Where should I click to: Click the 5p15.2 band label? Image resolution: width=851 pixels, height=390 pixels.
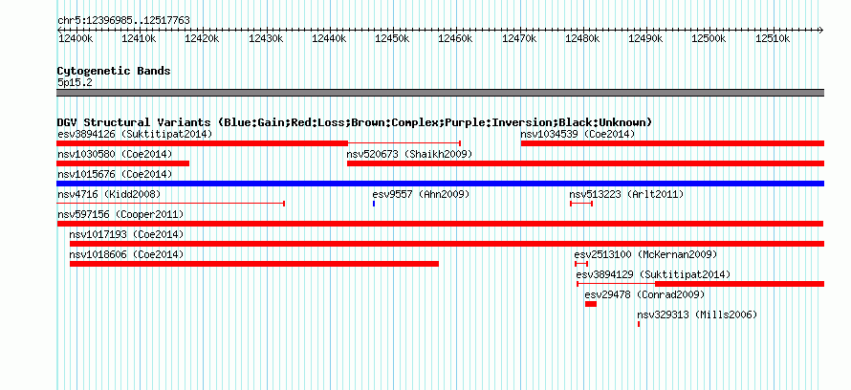point(75,82)
